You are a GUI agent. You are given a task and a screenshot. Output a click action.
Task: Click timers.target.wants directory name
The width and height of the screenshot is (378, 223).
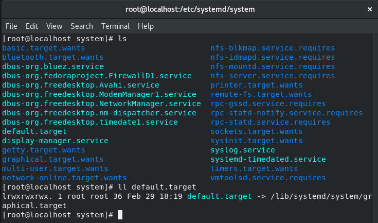click(254, 168)
